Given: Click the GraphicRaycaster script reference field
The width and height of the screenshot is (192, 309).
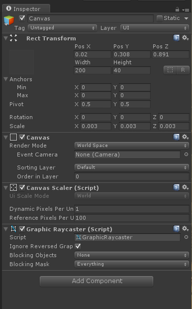Looking at the screenshot, I should (127, 237).
